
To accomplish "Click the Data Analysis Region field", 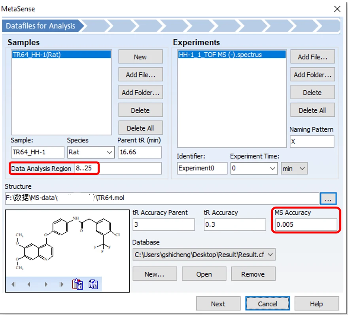I will [x=118, y=169].
